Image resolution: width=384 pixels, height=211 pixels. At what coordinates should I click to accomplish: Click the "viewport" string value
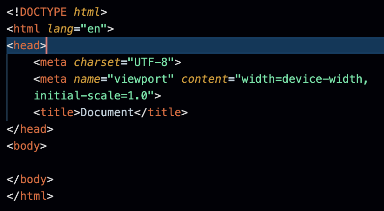[x=140, y=79]
